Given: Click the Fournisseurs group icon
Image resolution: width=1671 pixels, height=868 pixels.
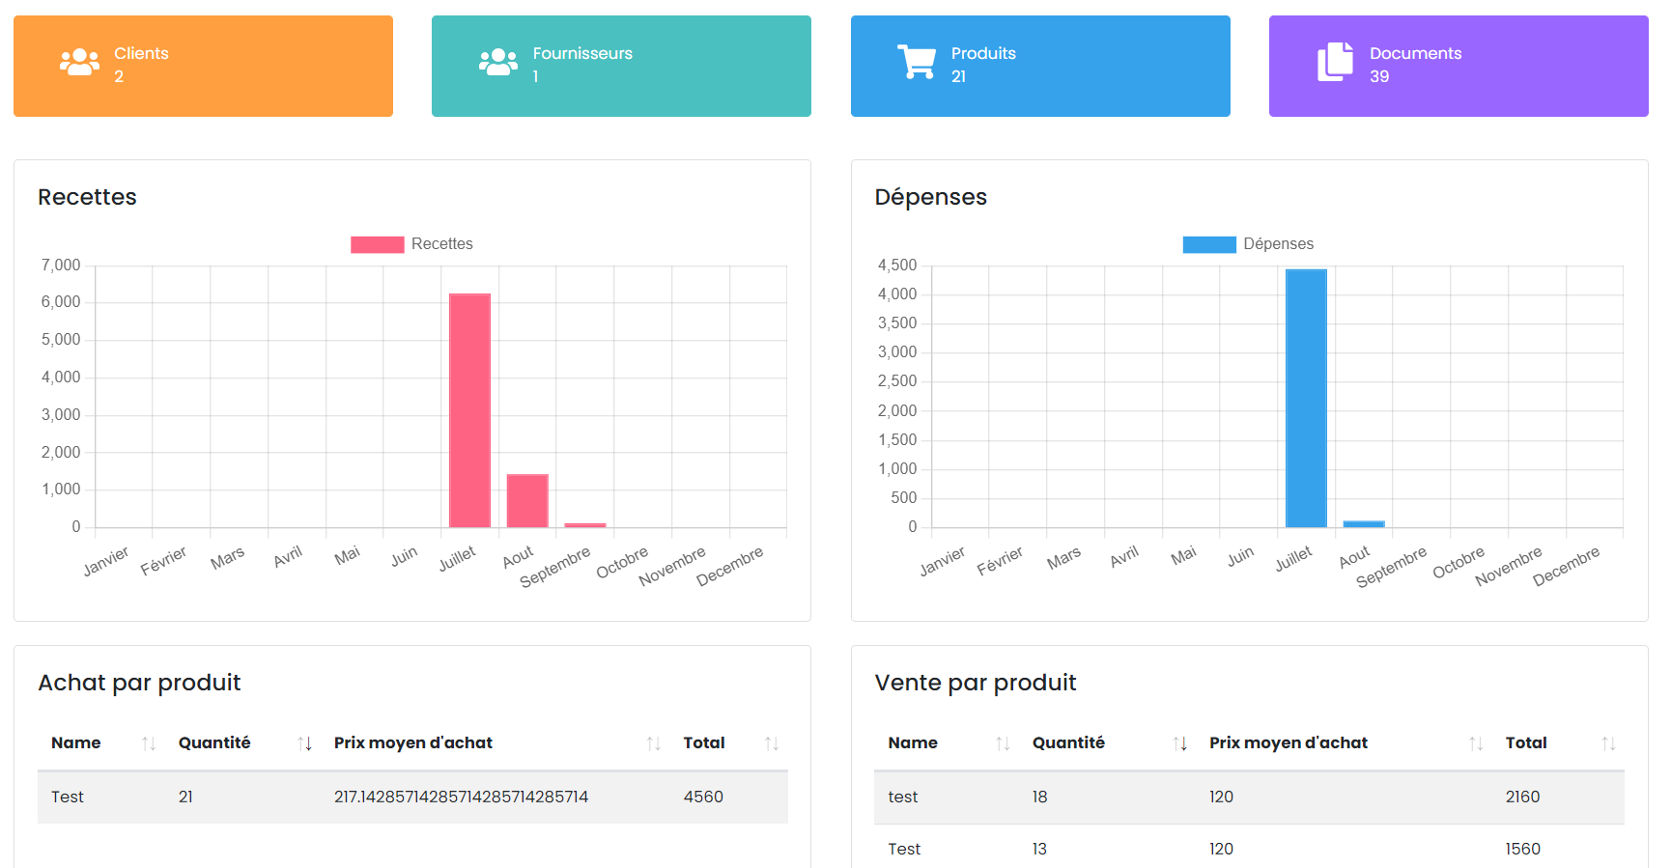Looking at the screenshot, I should [497, 63].
